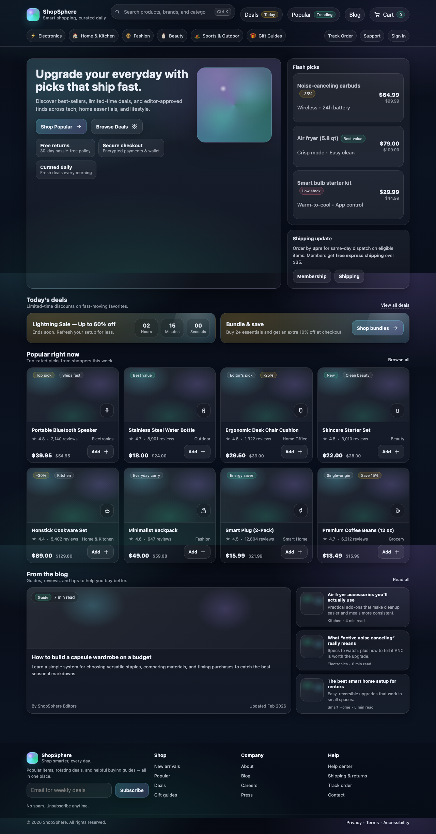Select the Electronics category chip
This screenshot has width=436, height=834.
pyautogui.click(x=46, y=36)
